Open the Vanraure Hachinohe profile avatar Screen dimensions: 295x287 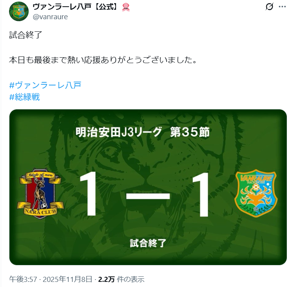point(19,11)
